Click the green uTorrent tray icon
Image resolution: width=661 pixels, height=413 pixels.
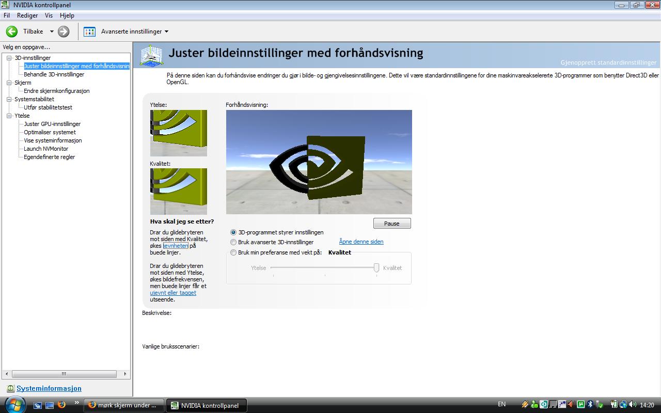tap(581, 404)
